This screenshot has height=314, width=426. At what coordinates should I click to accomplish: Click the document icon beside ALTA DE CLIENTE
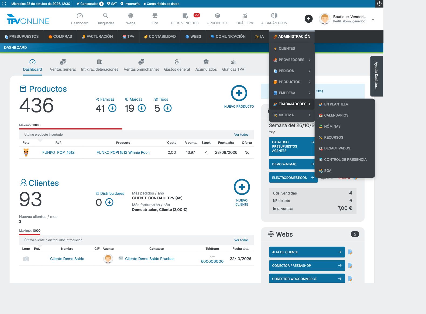[x=350, y=252]
